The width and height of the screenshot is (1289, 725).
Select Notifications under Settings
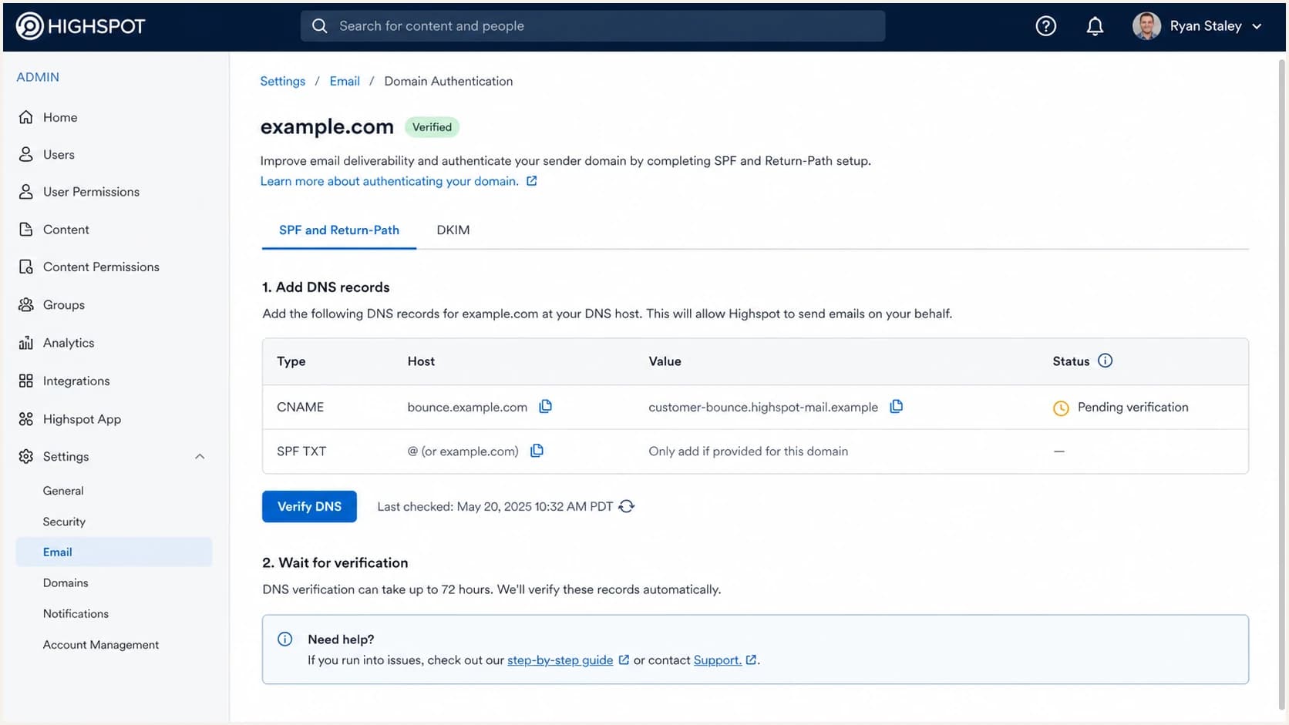coord(76,613)
